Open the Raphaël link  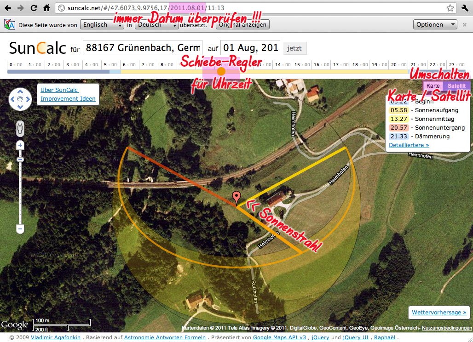click(385, 337)
